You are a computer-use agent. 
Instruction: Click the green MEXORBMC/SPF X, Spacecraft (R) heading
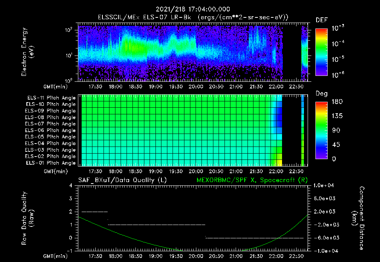point(252,180)
